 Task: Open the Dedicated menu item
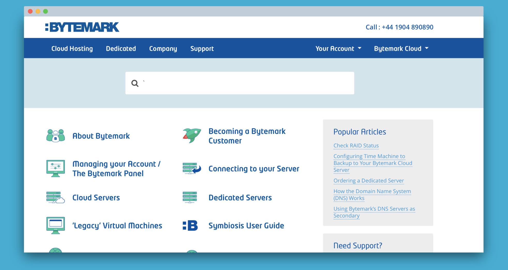tap(121, 49)
